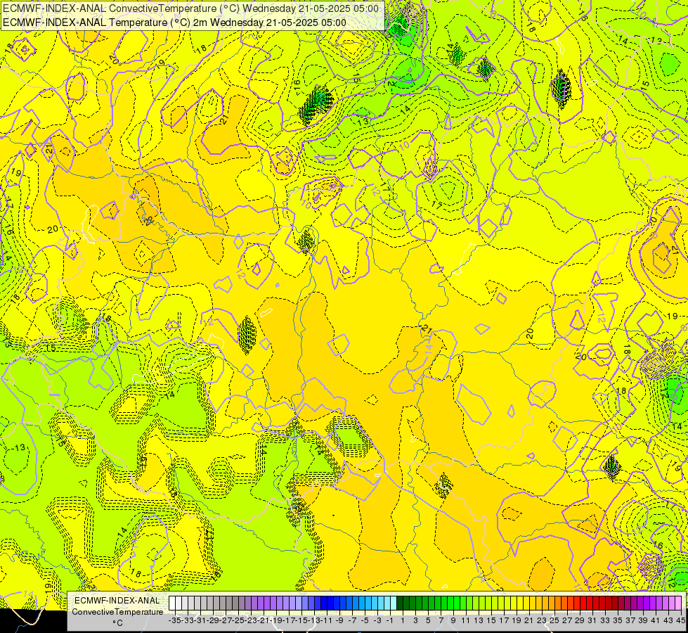Click legend scale value 39
Image resolution: width=688 pixels, height=633 pixels.
(643, 620)
